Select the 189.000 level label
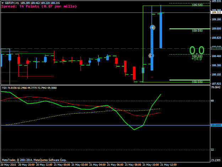222x167 pixels. click(x=197, y=31)
